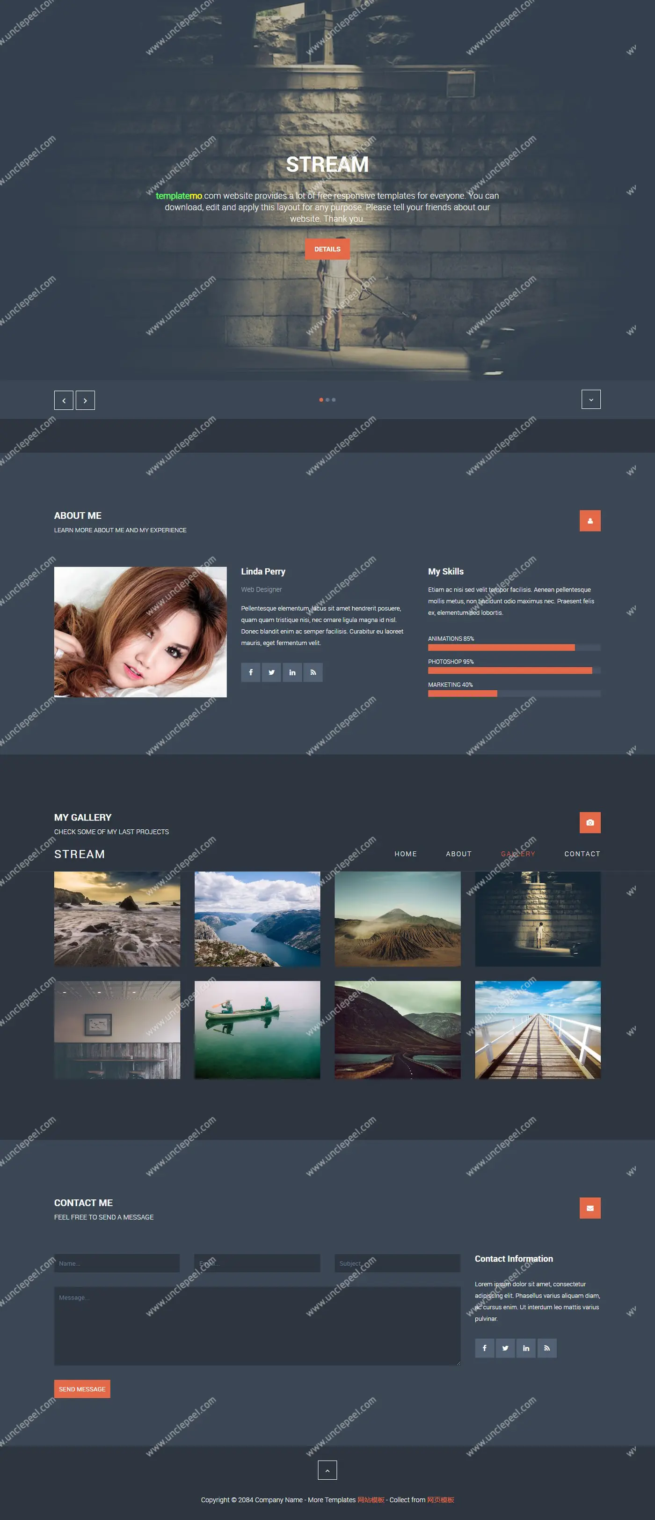The width and height of the screenshot is (655, 1520).
Task: Click the gallery camera icon
Action: point(589,823)
